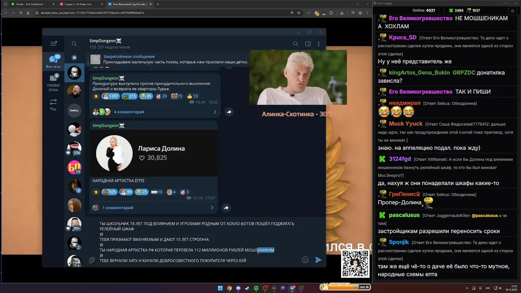
Task: Open Chrome from the taskbar
Action: (229, 288)
